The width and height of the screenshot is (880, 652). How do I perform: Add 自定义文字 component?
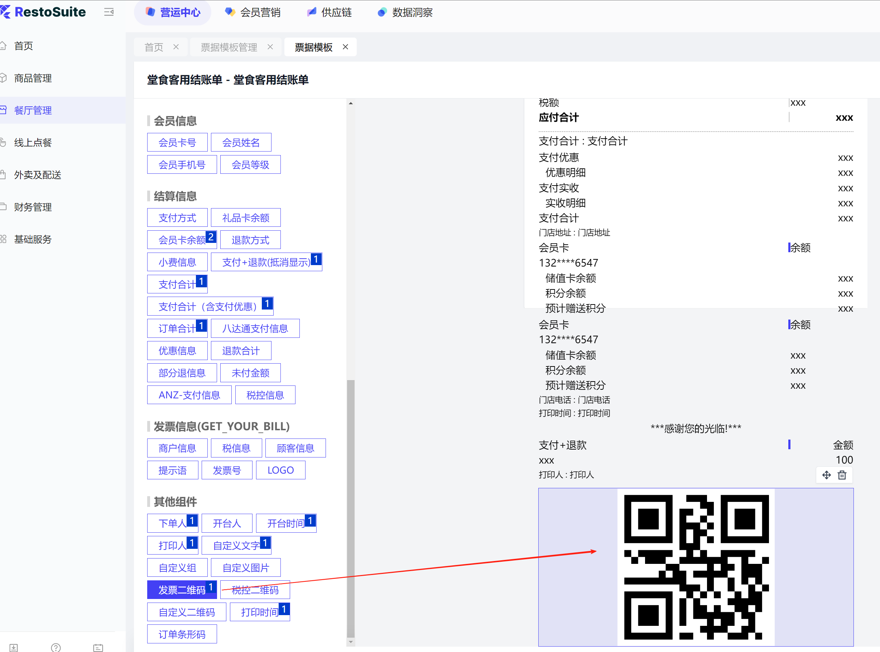coord(236,546)
